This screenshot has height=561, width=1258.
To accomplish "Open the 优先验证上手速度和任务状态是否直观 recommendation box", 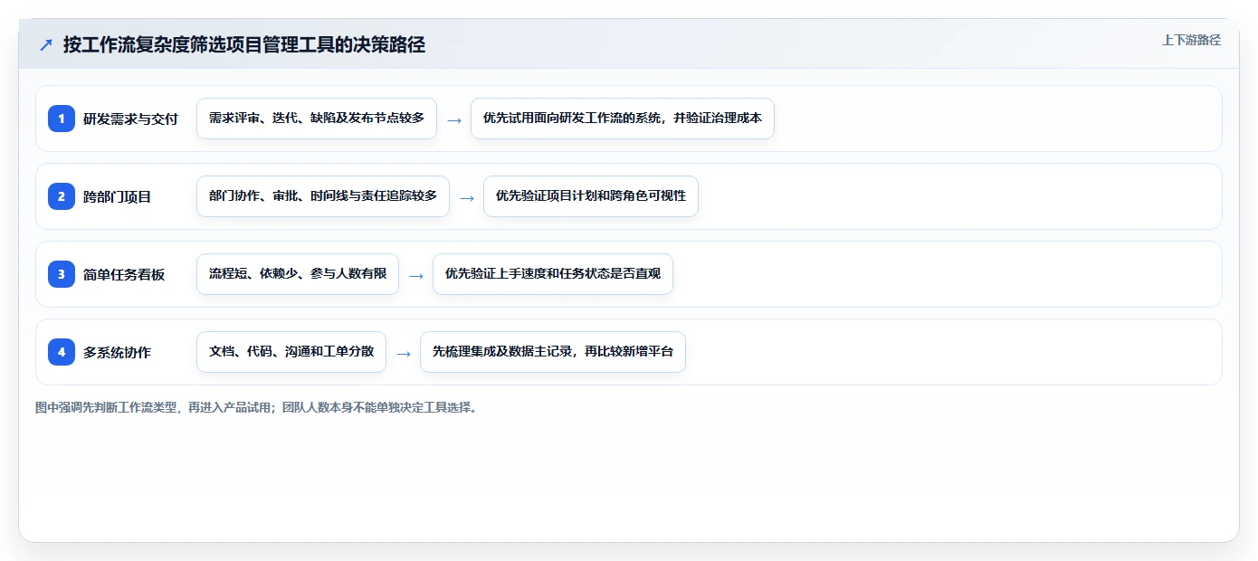I will 553,274.
